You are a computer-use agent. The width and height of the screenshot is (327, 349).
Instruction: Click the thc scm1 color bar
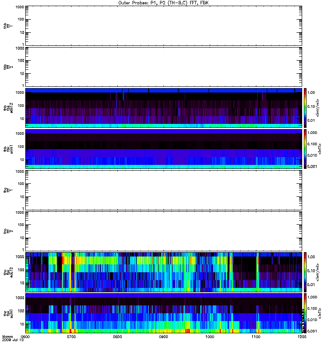point(305,313)
